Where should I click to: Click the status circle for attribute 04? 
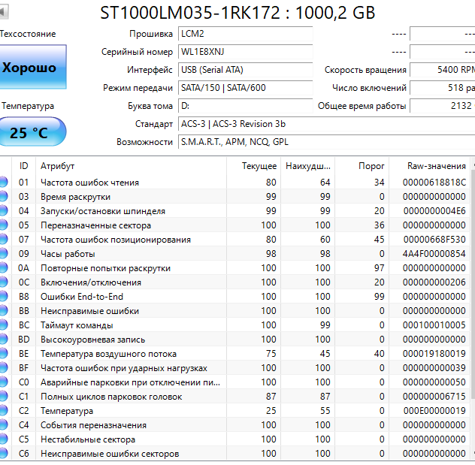coord(3,210)
